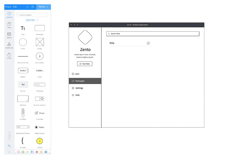
Task: Click the New Note button
Action: point(85,64)
